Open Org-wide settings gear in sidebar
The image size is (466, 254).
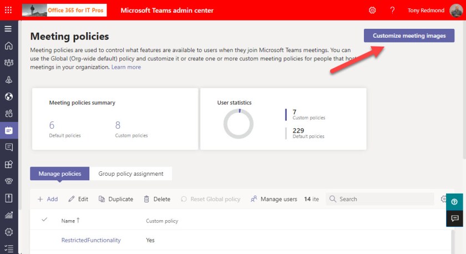point(9,232)
